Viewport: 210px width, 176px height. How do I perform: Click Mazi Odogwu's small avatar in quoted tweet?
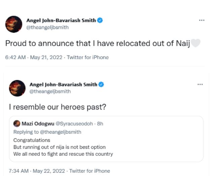coord(17,124)
